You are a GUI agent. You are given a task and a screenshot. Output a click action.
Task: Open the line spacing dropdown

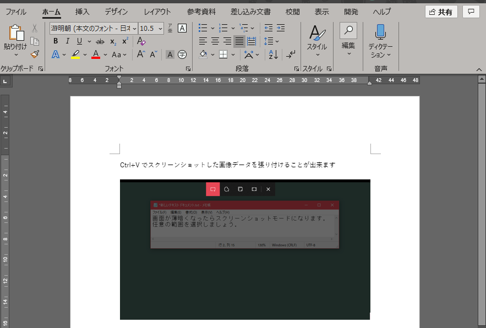coord(277,41)
